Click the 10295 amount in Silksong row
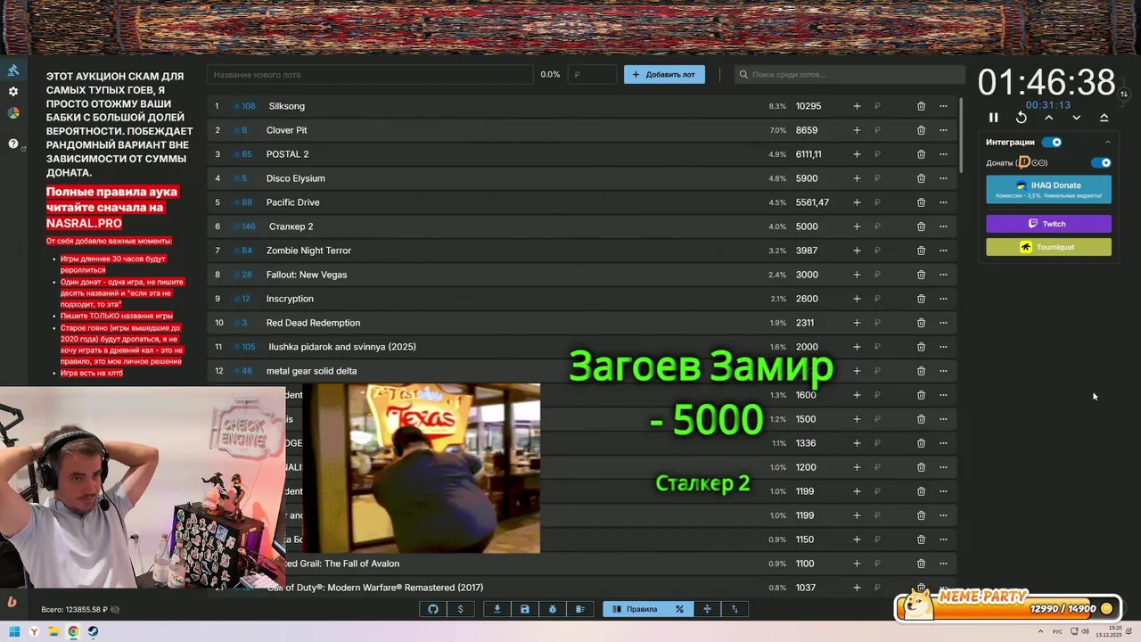 click(809, 106)
